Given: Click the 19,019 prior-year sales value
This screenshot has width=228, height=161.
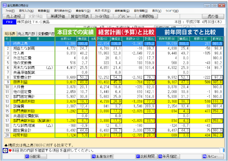Looking at the screenshot, I should (x=171, y=43).
